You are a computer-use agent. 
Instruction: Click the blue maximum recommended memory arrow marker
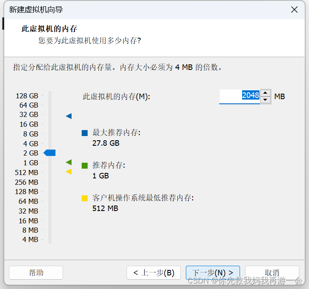(69, 116)
